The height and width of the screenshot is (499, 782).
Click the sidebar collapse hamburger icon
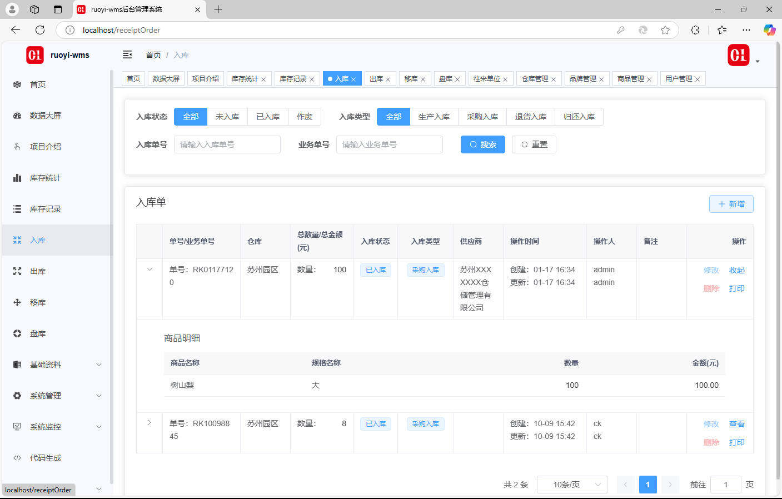(127, 54)
